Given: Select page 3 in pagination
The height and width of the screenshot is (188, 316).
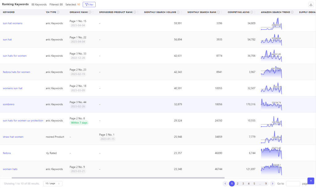Looking at the screenshot, I should [x=243, y=184].
